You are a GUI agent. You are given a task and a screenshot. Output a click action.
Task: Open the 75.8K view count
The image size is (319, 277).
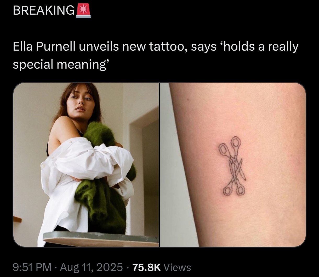(147, 267)
